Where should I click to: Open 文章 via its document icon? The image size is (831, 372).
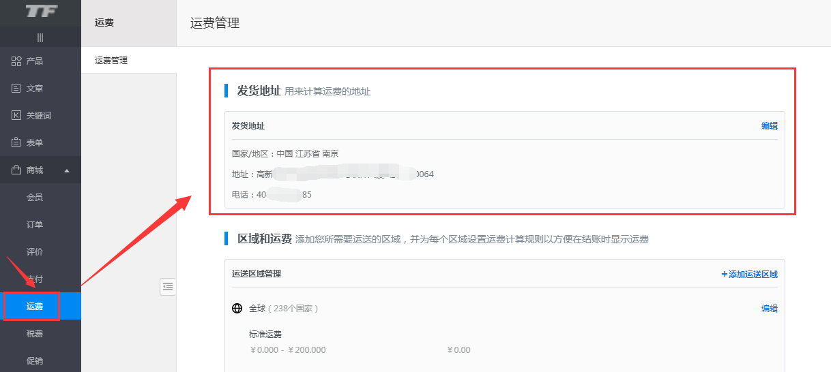tap(17, 89)
